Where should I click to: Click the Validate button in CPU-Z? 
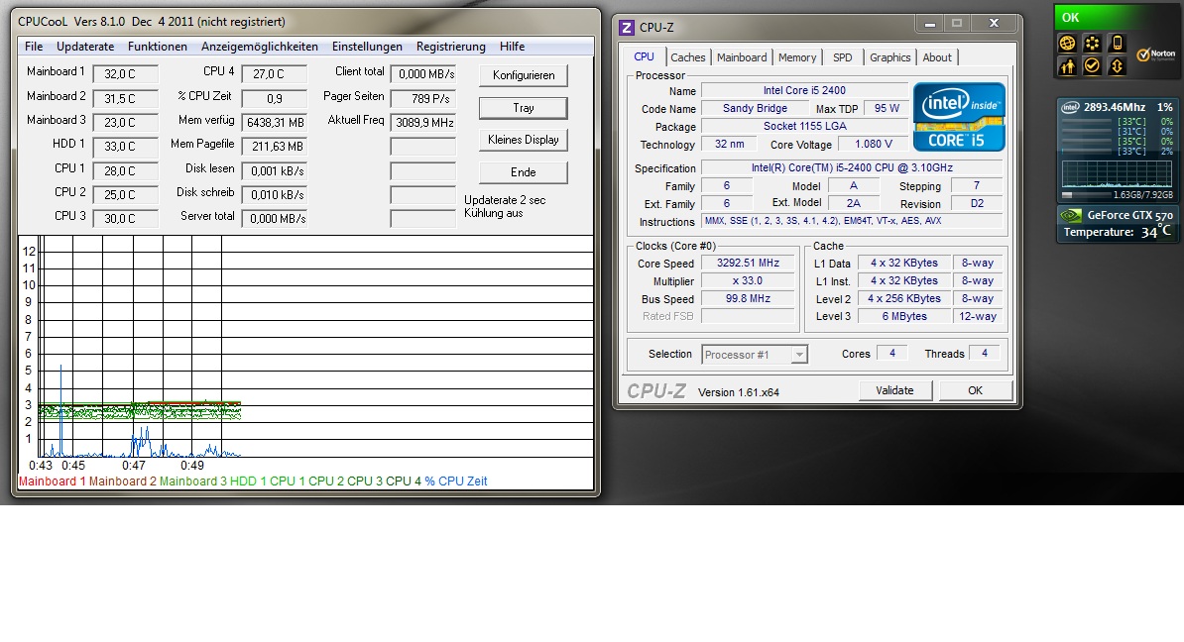894,390
